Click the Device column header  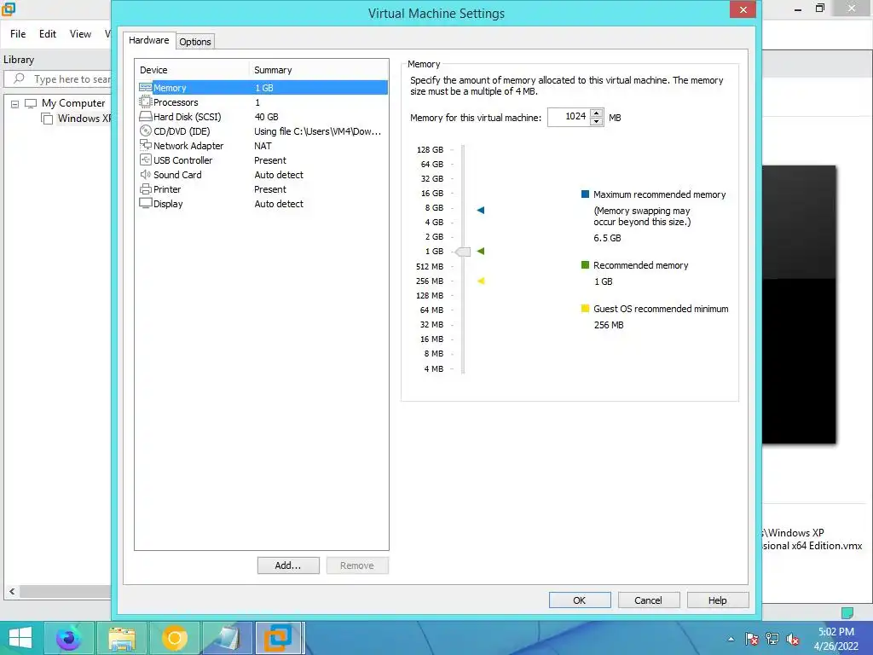pyautogui.click(x=192, y=70)
